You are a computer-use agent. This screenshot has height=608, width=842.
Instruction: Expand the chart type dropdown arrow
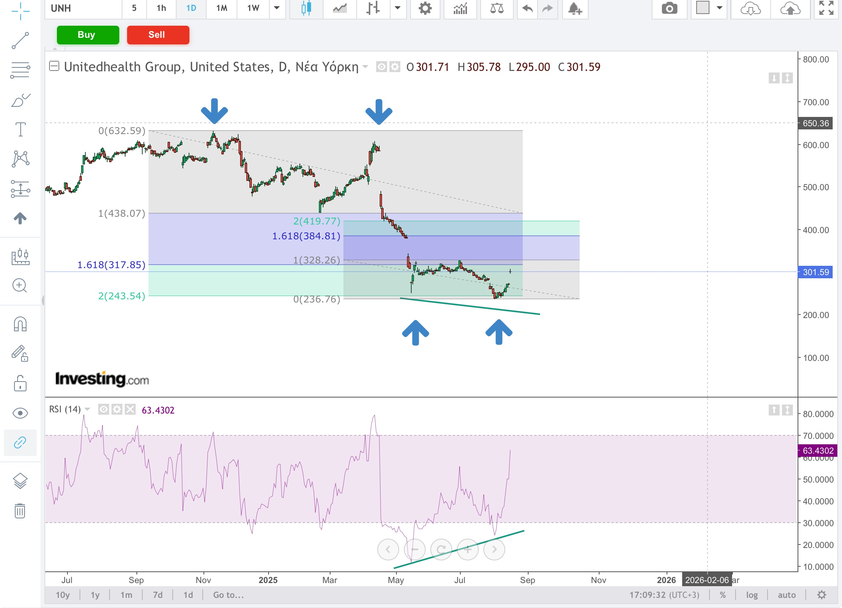pyautogui.click(x=398, y=8)
